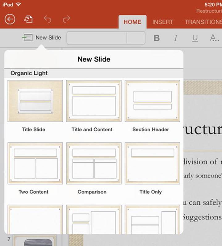Select the Two Content layout

[35, 163]
